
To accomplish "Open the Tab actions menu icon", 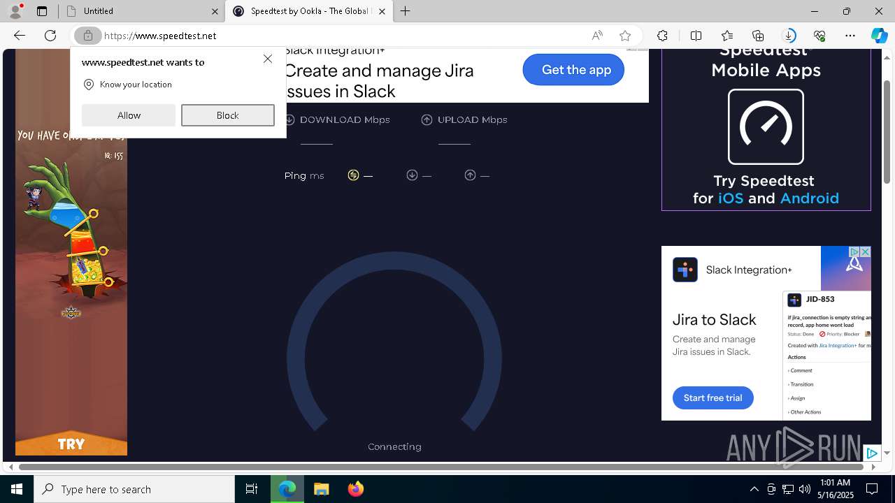I will click(x=42, y=11).
